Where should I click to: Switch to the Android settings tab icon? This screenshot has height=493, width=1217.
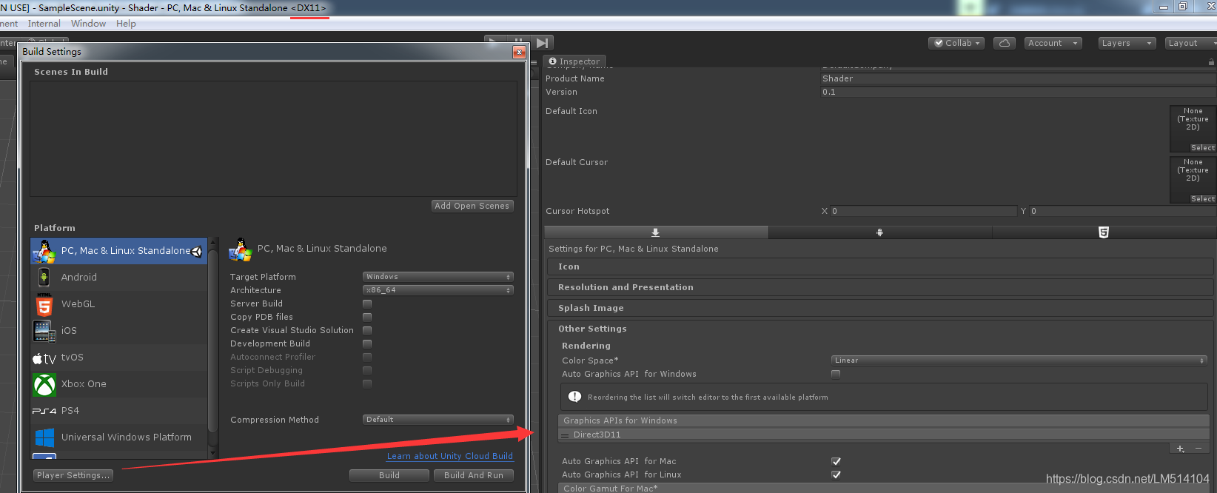879,232
